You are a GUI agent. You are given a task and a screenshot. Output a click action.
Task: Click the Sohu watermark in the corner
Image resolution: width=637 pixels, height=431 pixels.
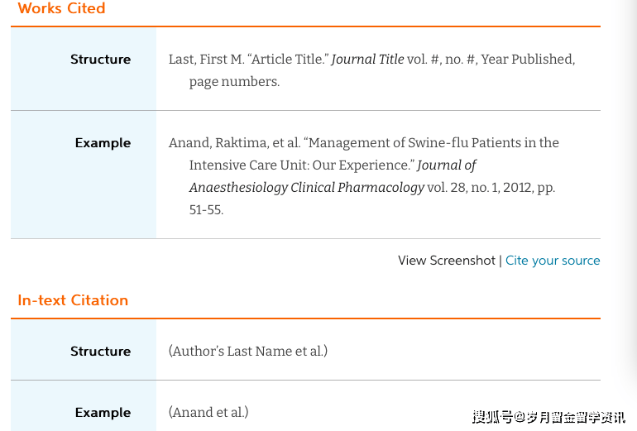coord(548,416)
